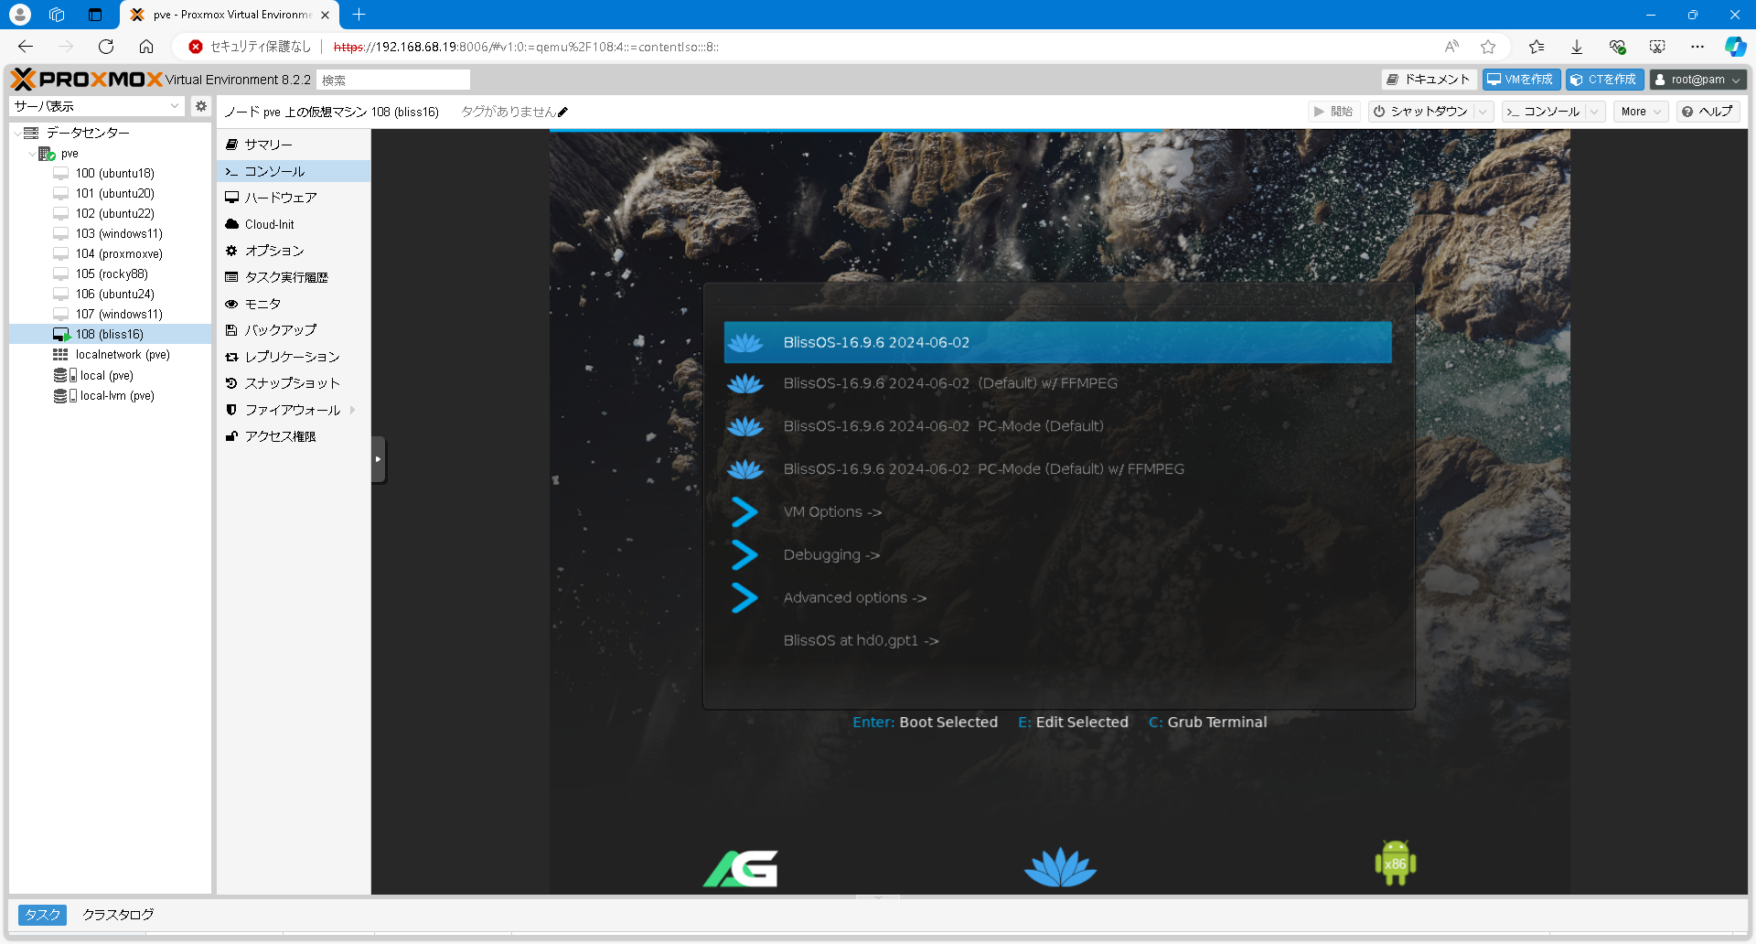Click the Proxmox logo
Viewport: 1756px width, 944px height.
coord(87,80)
